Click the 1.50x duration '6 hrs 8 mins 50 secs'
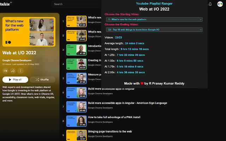The width and height of the screenshot is (226, 141). (x=130, y=61)
